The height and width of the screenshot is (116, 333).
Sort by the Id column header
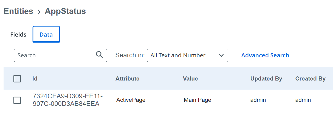click(35, 79)
